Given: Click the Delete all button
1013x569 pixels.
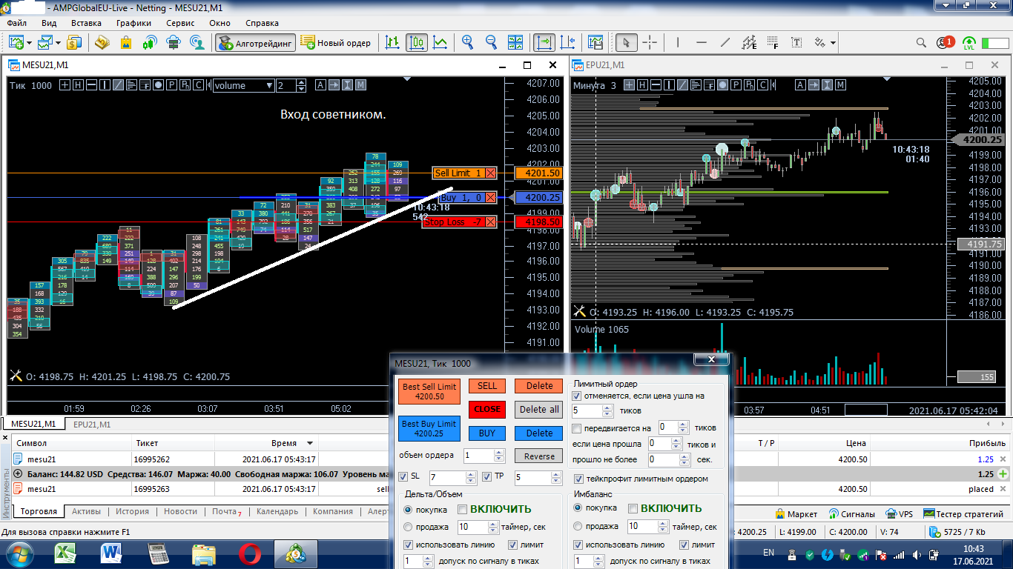Looking at the screenshot, I should [539, 410].
